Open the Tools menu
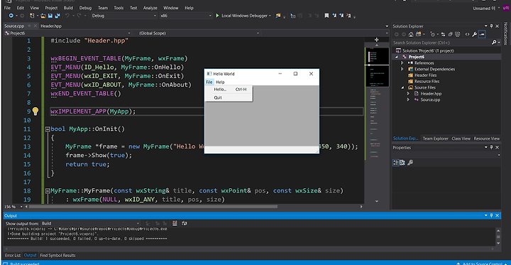 119,8
